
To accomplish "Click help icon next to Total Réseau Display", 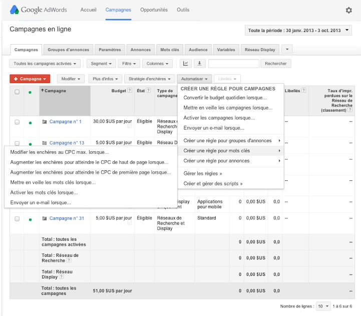I will pyautogui.click(x=61, y=276).
